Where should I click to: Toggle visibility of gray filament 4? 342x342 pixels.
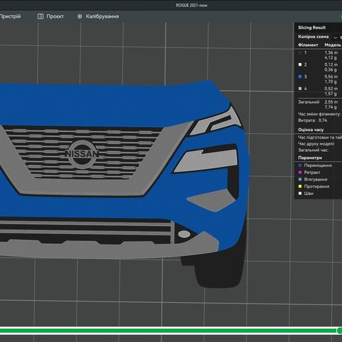coord(300,88)
